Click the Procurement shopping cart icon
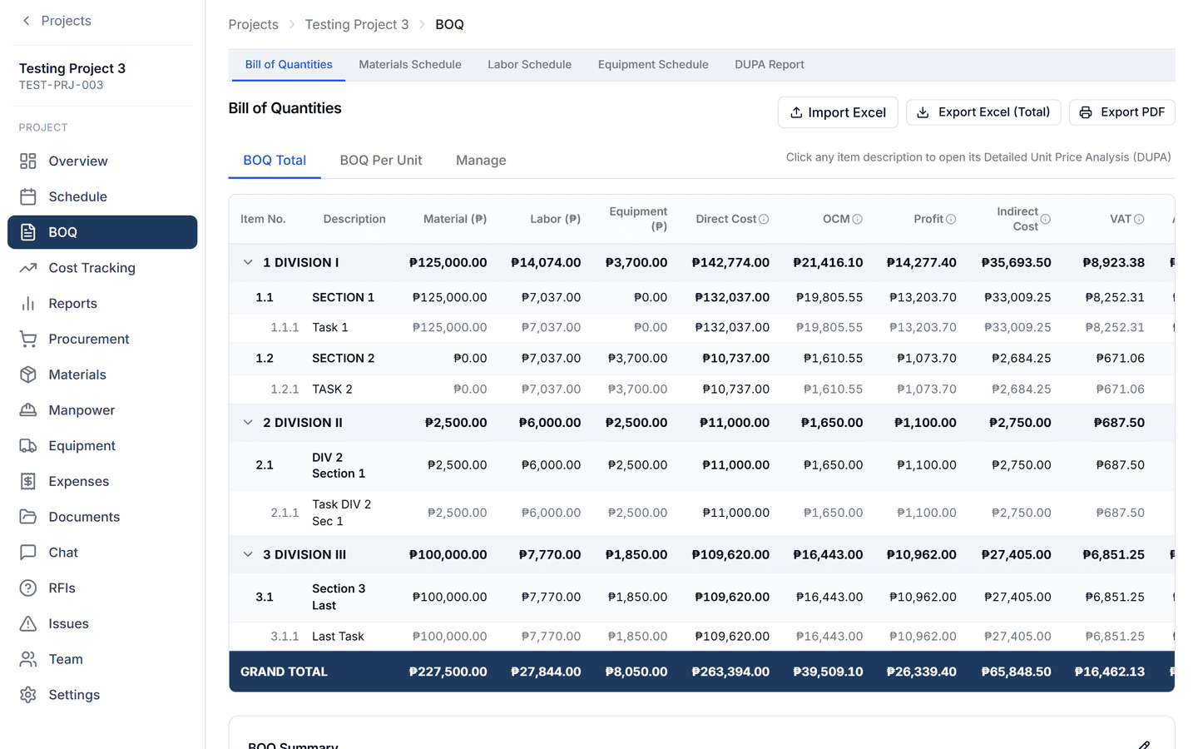Image resolution: width=1198 pixels, height=749 pixels. click(28, 340)
